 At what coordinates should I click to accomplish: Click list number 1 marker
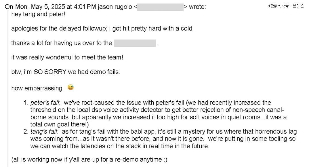click(x=26, y=103)
